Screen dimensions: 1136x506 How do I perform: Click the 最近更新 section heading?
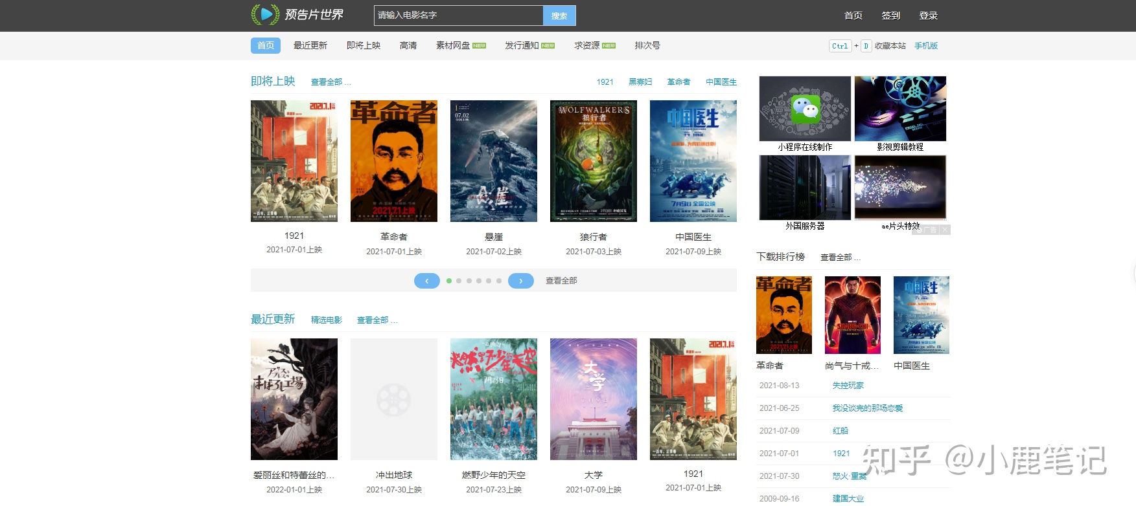point(273,319)
